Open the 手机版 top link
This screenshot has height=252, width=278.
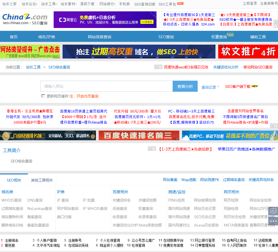[x=124, y=4]
